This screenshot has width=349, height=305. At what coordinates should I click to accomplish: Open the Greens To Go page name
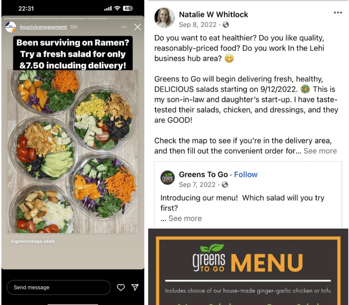click(203, 174)
